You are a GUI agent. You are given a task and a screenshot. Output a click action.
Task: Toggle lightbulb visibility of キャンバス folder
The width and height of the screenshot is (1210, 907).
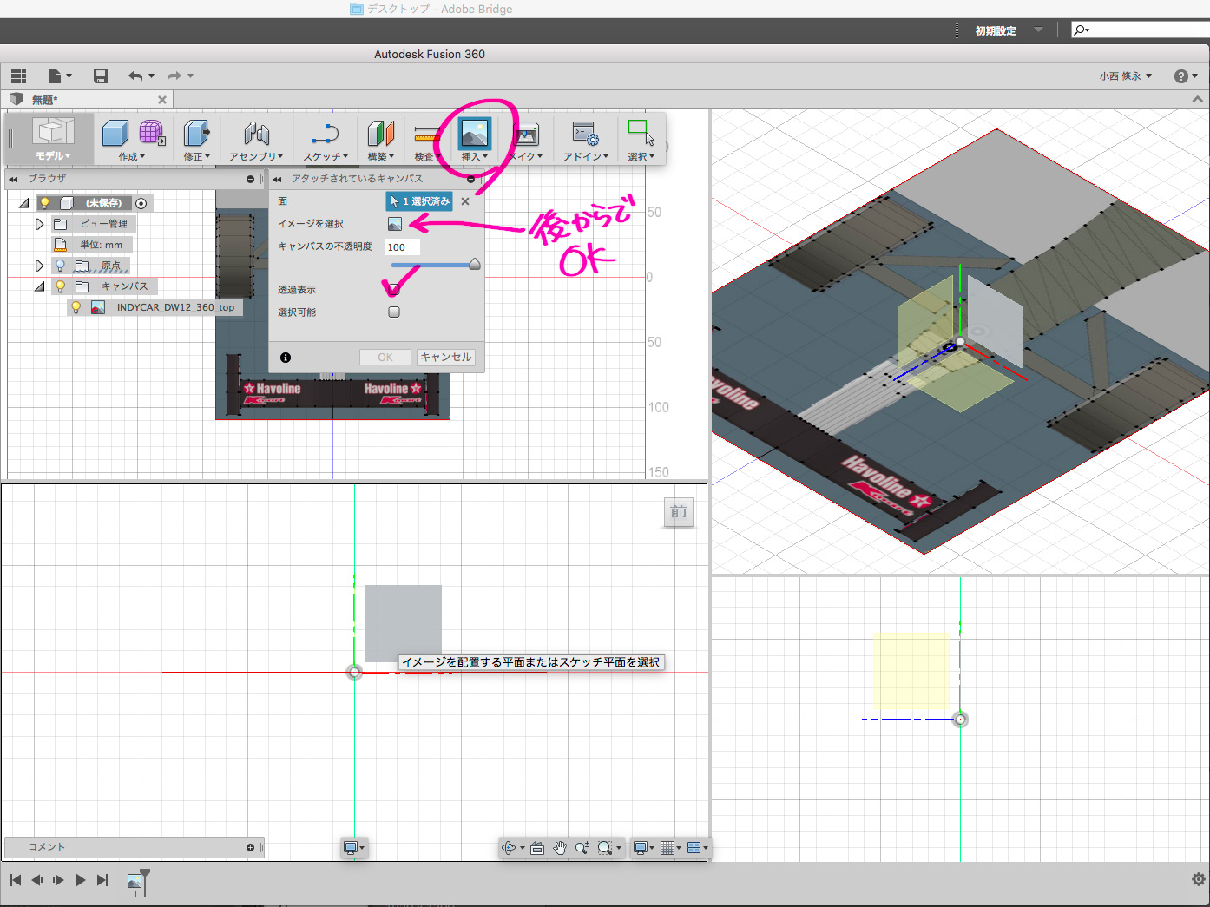60,286
